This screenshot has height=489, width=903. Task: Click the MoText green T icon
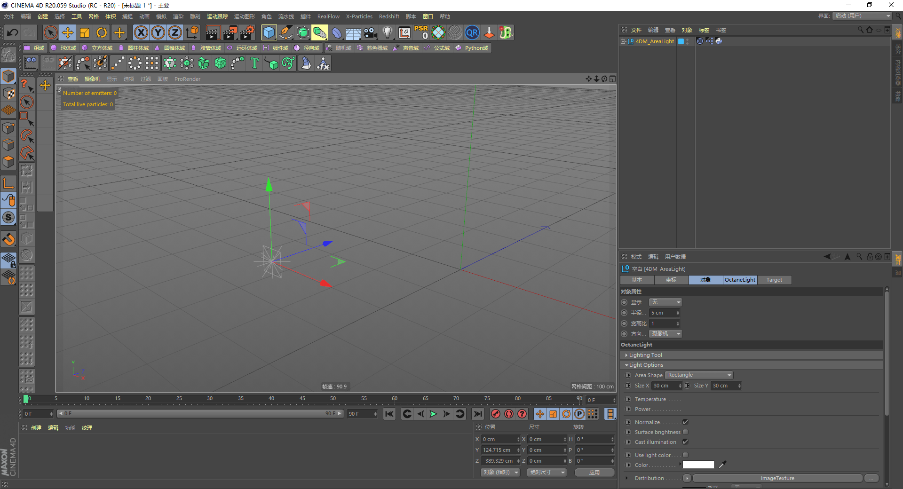(254, 63)
